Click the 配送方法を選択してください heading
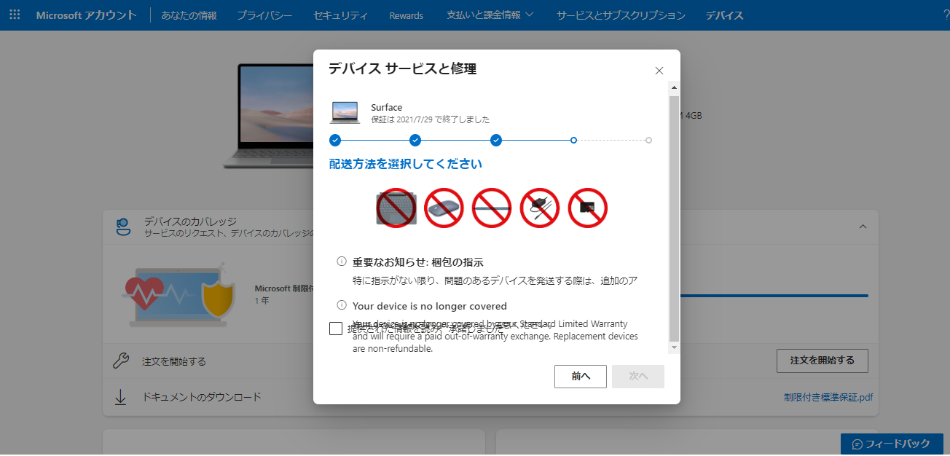 coord(406,165)
